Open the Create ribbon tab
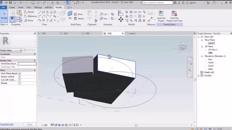The width and height of the screenshot is (232, 130). point(12,7)
